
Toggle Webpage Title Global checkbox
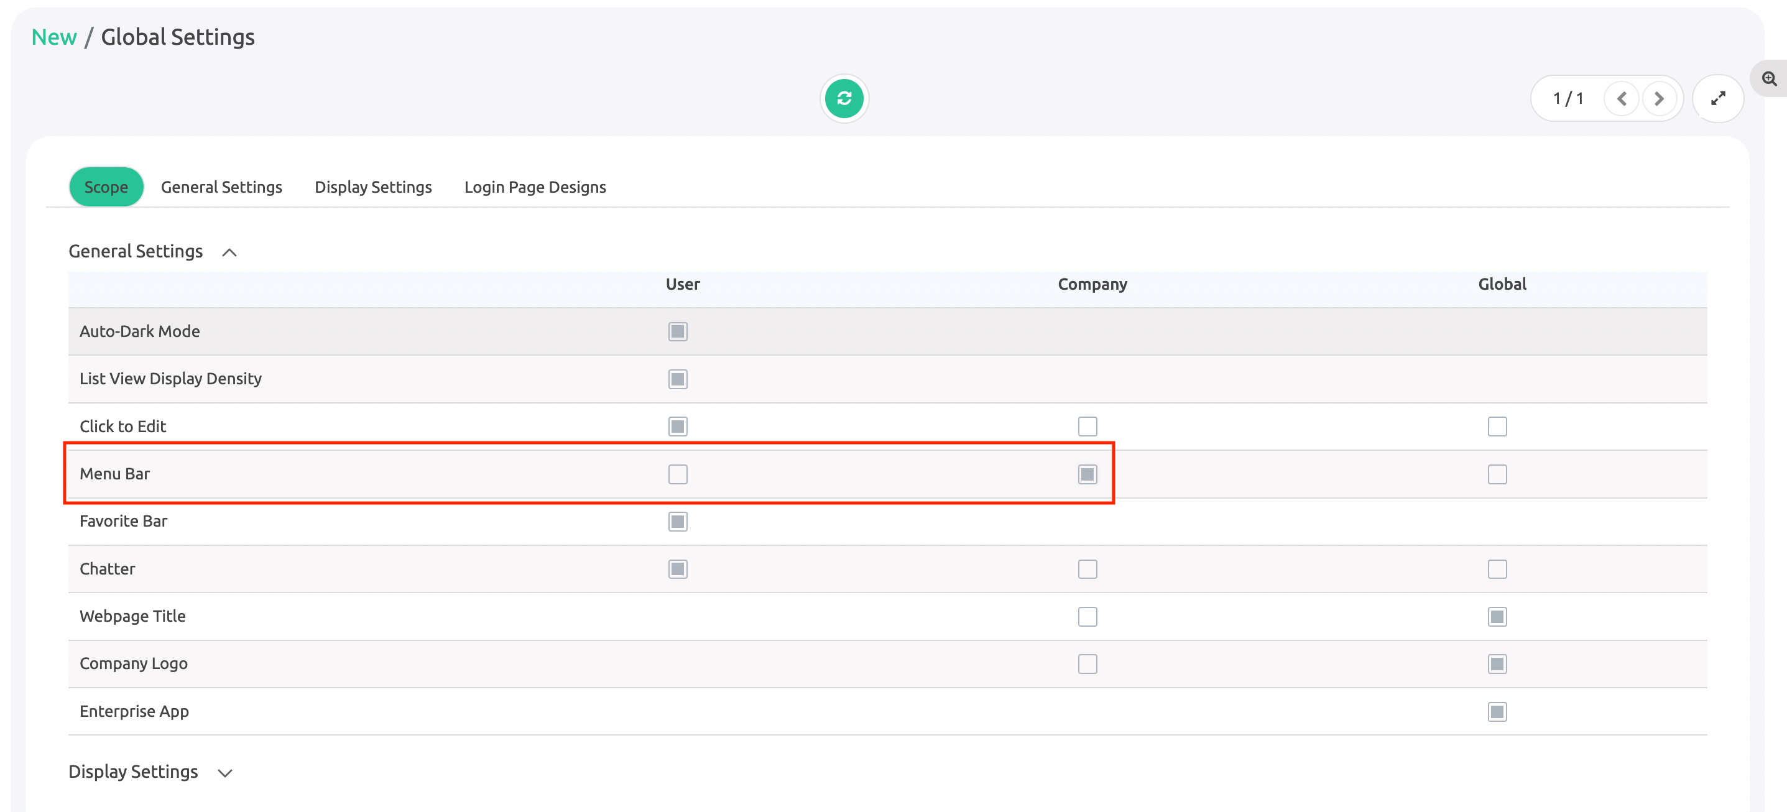1497,616
